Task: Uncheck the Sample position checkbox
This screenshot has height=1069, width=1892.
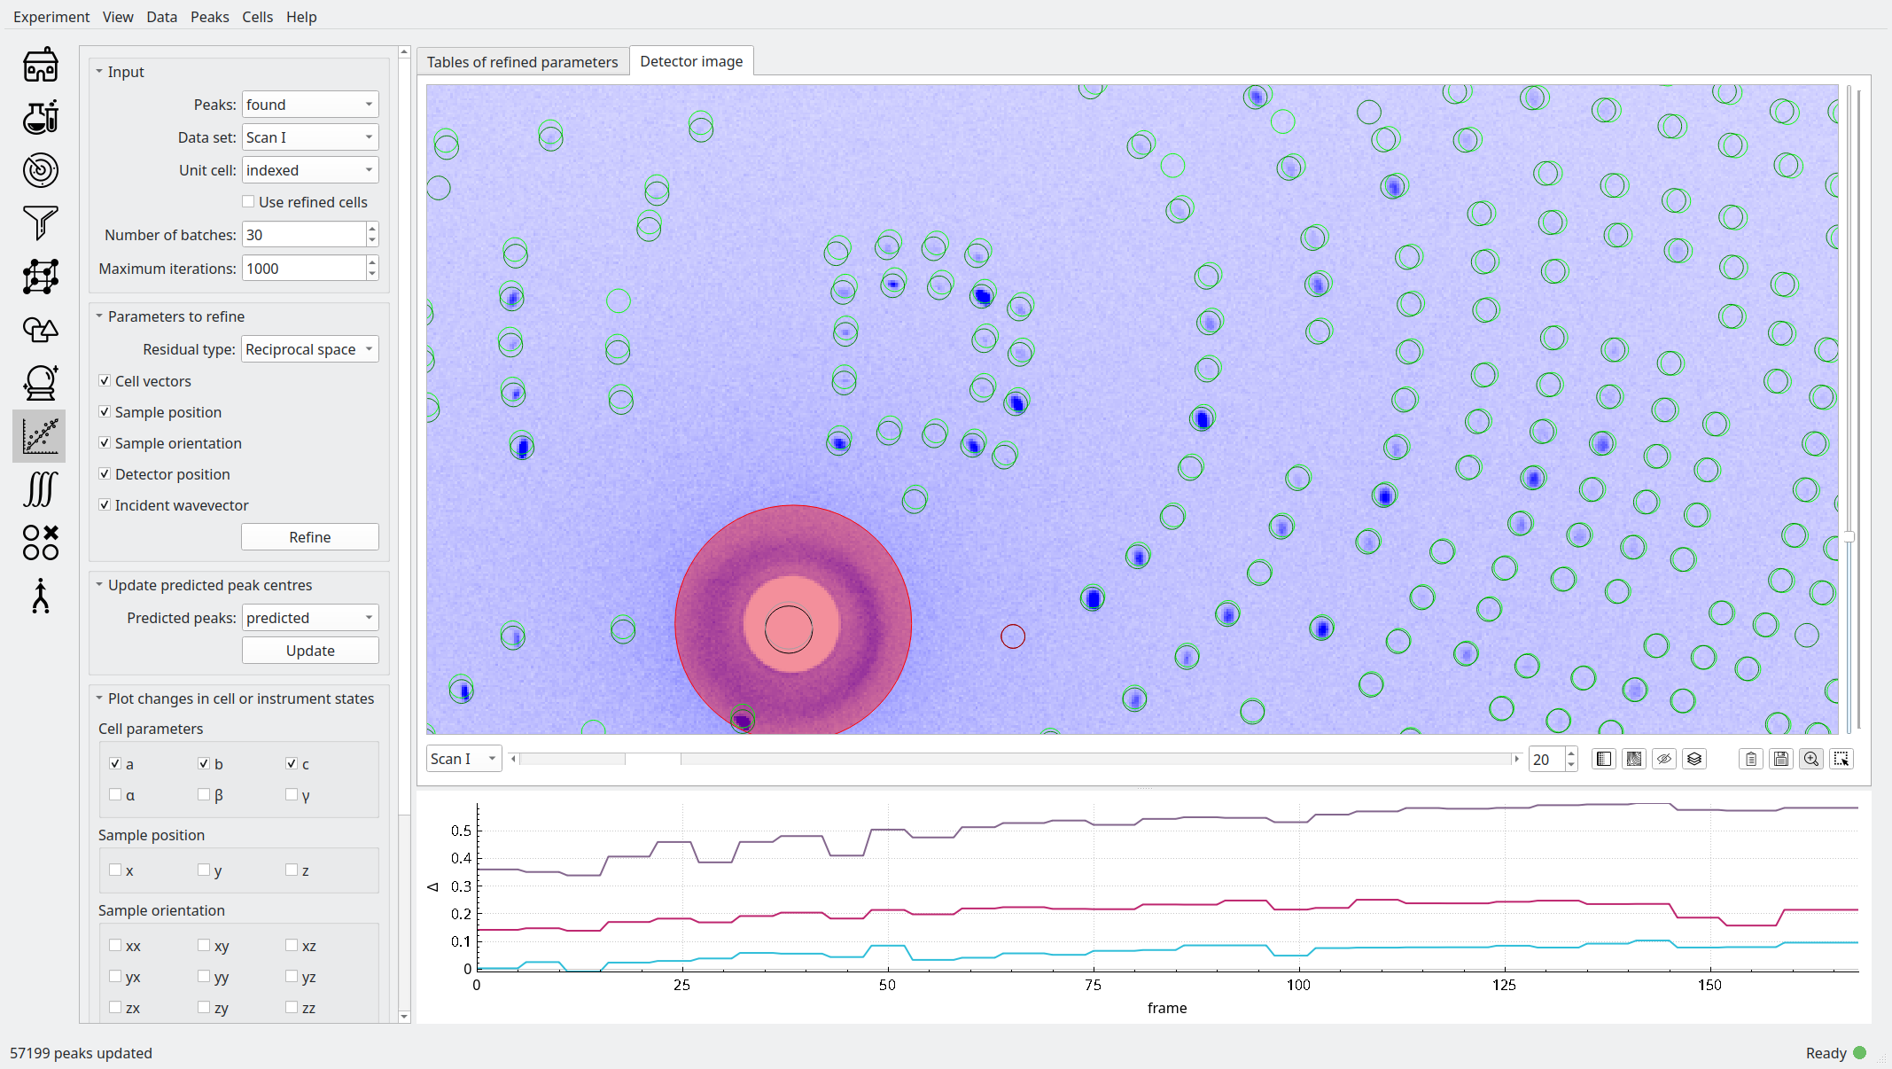Action: tap(105, 412)
